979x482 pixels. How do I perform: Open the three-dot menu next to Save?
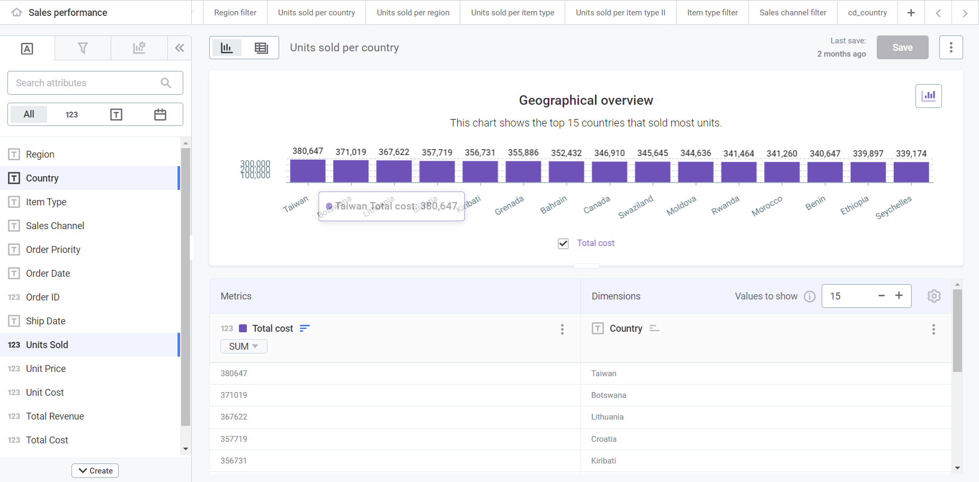[951, 47]
